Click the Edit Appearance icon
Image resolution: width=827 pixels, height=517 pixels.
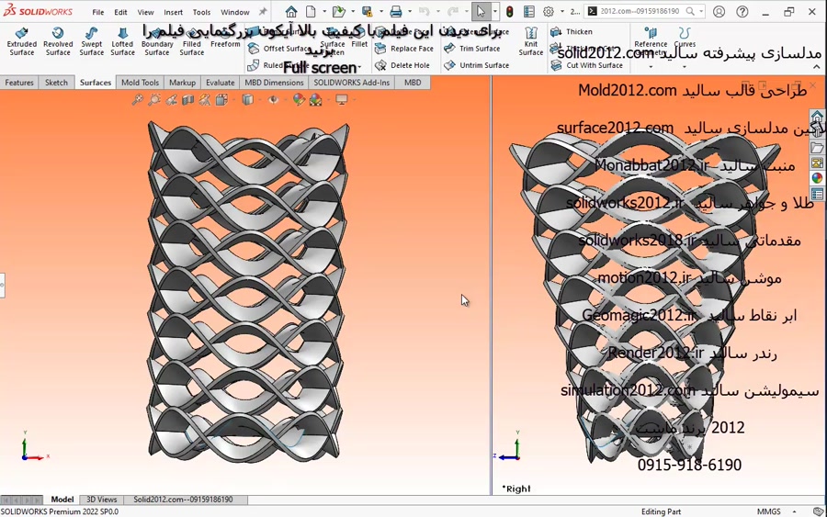(299, 99)
